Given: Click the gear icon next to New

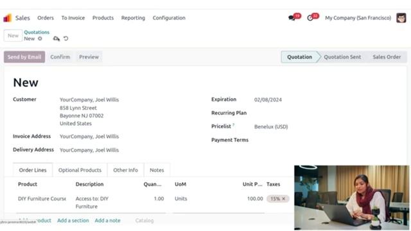Looking at the screenshot, I should (x=40, y=38).
